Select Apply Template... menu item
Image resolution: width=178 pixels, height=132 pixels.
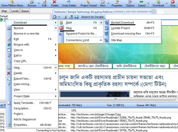pos(32,103)
